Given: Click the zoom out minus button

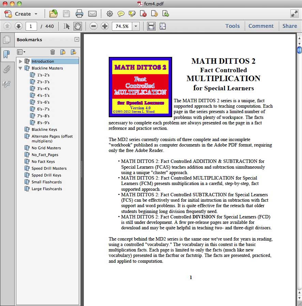Looking at the screenshot, I should [x=93, y=26].
